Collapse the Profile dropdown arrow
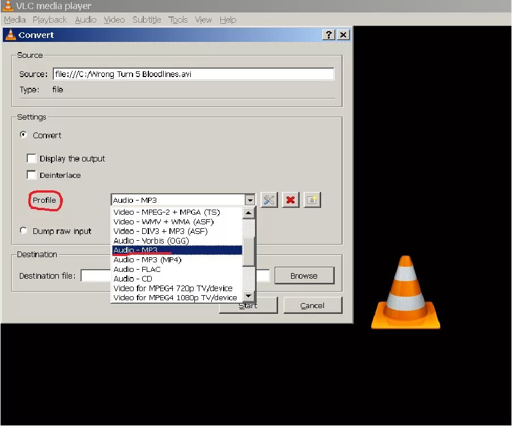Viewport: 512px width, 426px height. [250, 200]
